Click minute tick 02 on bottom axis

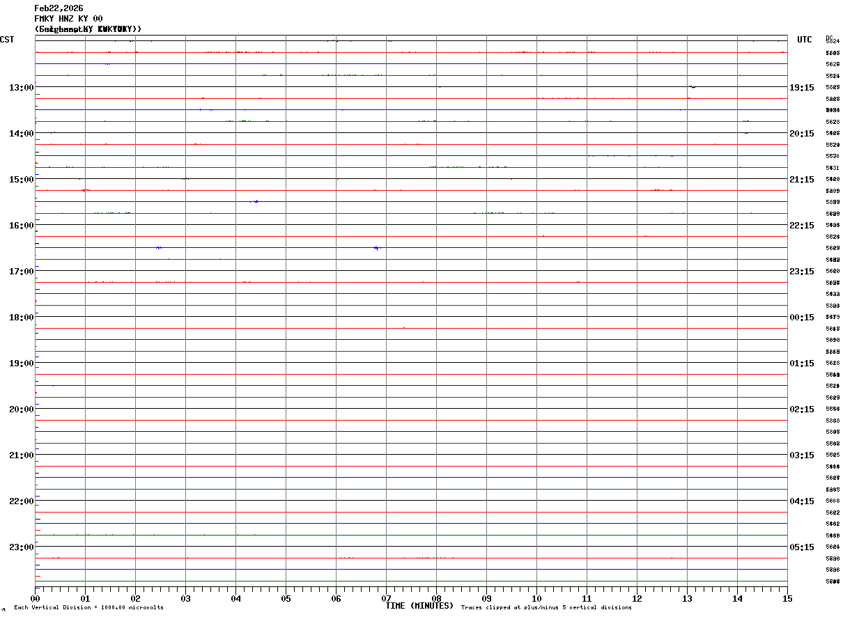click(135, 598)
